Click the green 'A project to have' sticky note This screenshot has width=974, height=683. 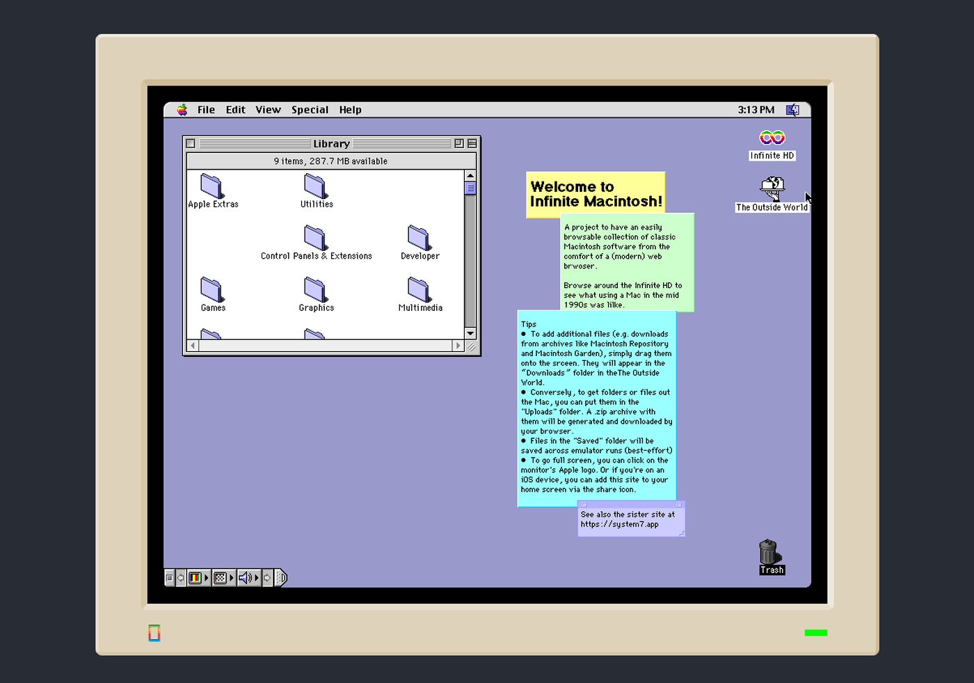628,262
